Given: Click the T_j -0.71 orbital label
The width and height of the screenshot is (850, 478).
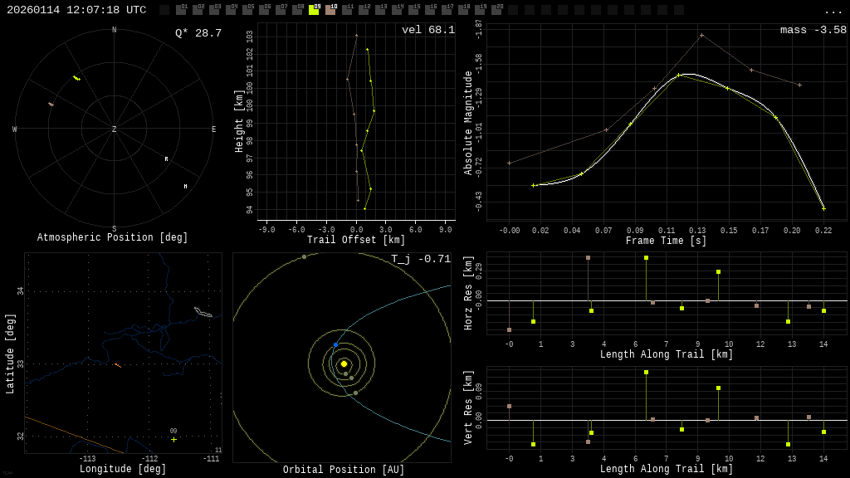Looking at the screenshot, I should pos(421,259).
